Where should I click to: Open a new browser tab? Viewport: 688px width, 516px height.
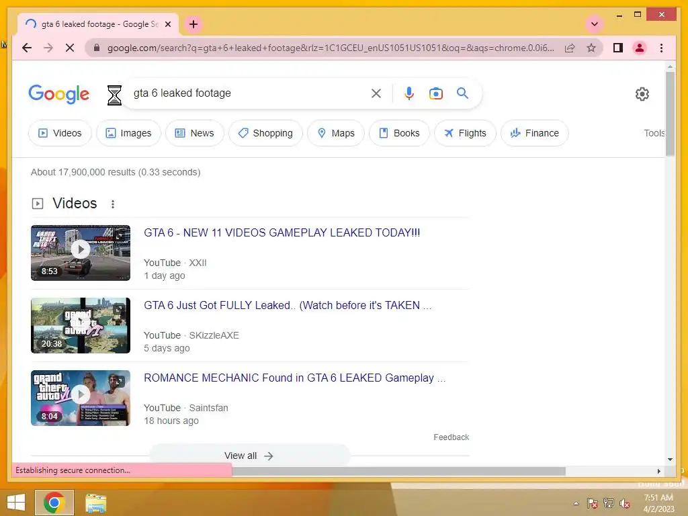coord(193,24)
